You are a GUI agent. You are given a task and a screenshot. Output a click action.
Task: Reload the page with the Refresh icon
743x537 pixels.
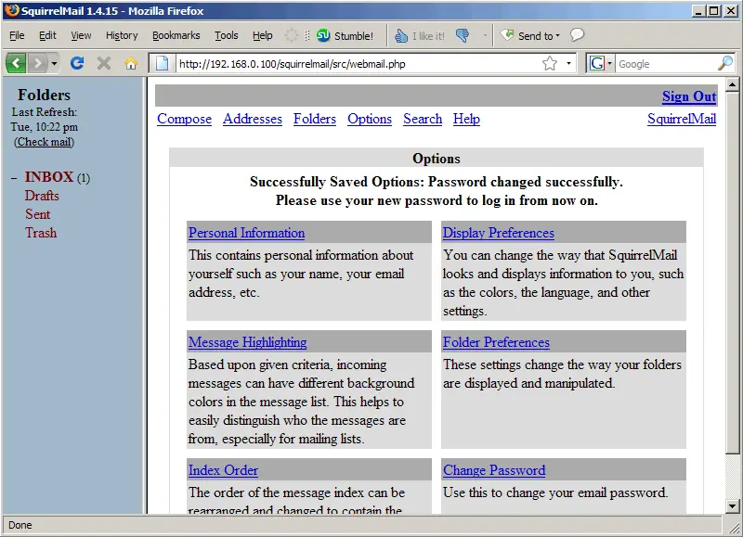point(77,63)
